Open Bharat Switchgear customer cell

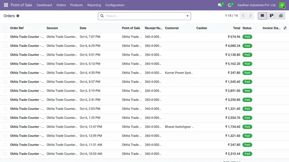179,127
